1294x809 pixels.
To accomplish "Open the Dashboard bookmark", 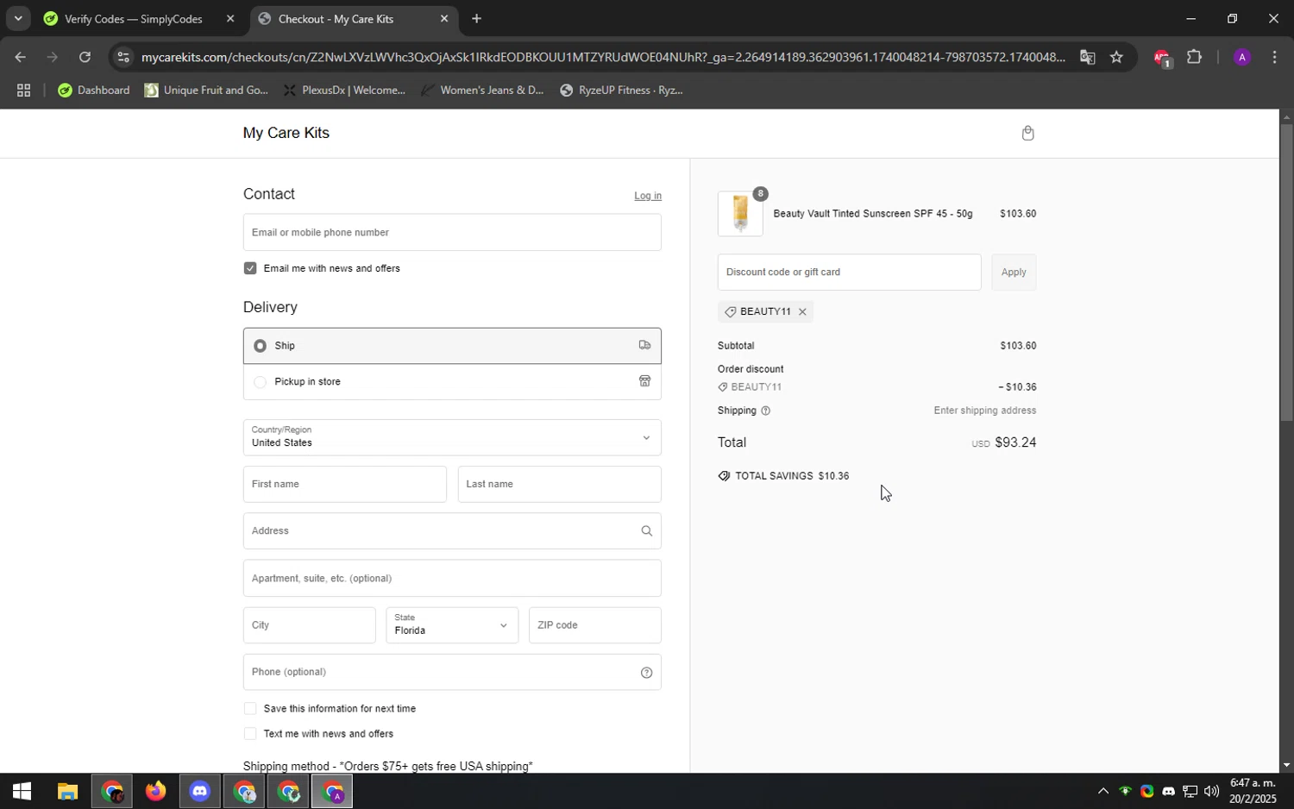I will point(93,91).
